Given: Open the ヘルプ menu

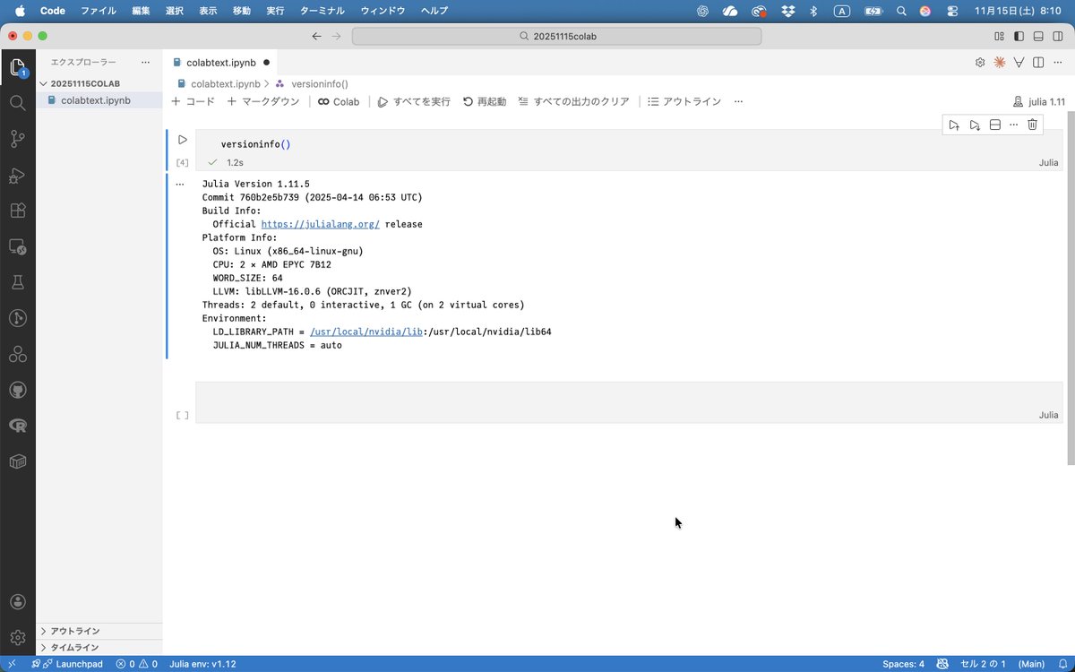Looking at the screenshot, I should point(434,11).
